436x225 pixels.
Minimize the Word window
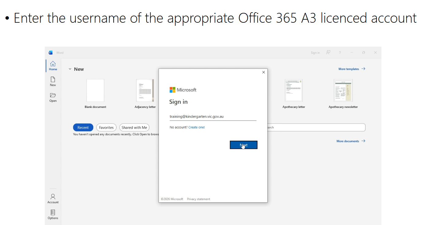(x=352, y=52)
